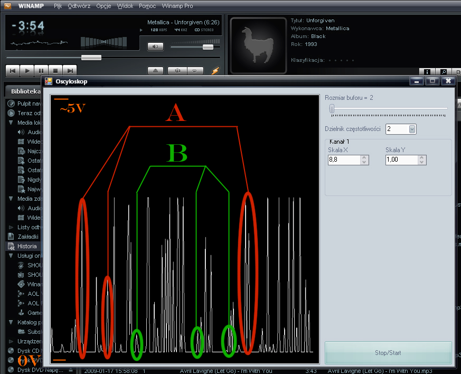Screen dimensions: 461x374
Task: Stop playback in Winamp
Action: pyautogui.click(x=55, y=71)
